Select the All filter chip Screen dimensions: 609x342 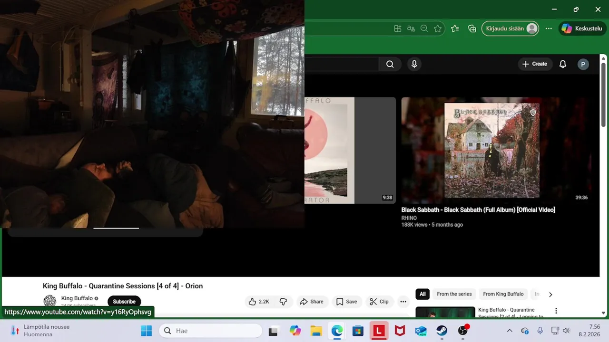422,294
